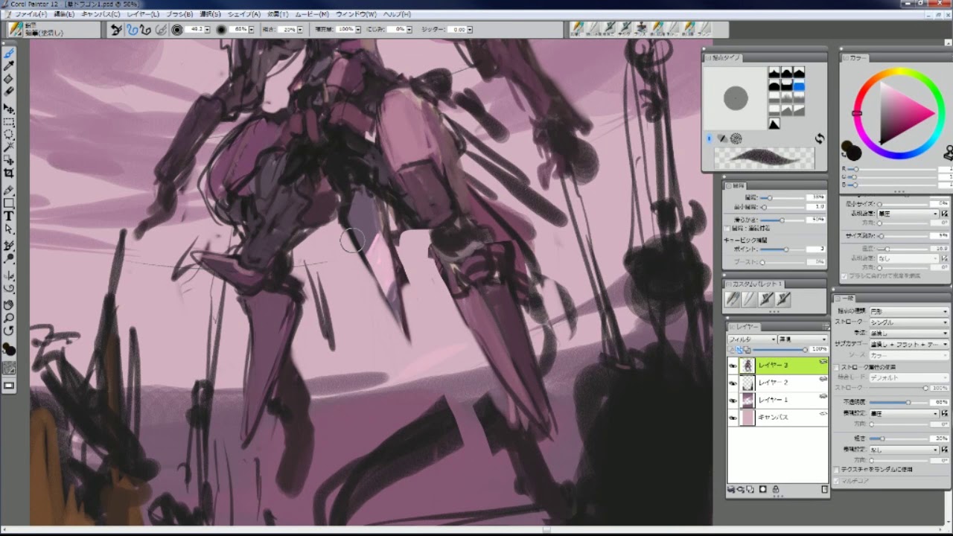The width and height of the screenshot is (953, 536).
Task: Select the Magnifier zoom tool
Action: (9, 318)
